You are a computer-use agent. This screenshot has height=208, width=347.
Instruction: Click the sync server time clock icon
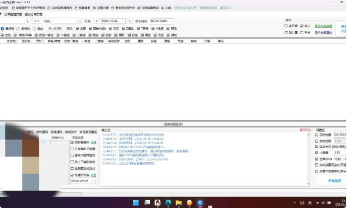[49, 8]
